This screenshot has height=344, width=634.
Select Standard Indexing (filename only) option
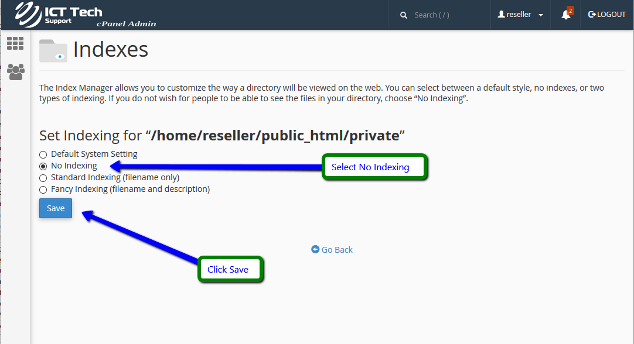coord(43,178)
